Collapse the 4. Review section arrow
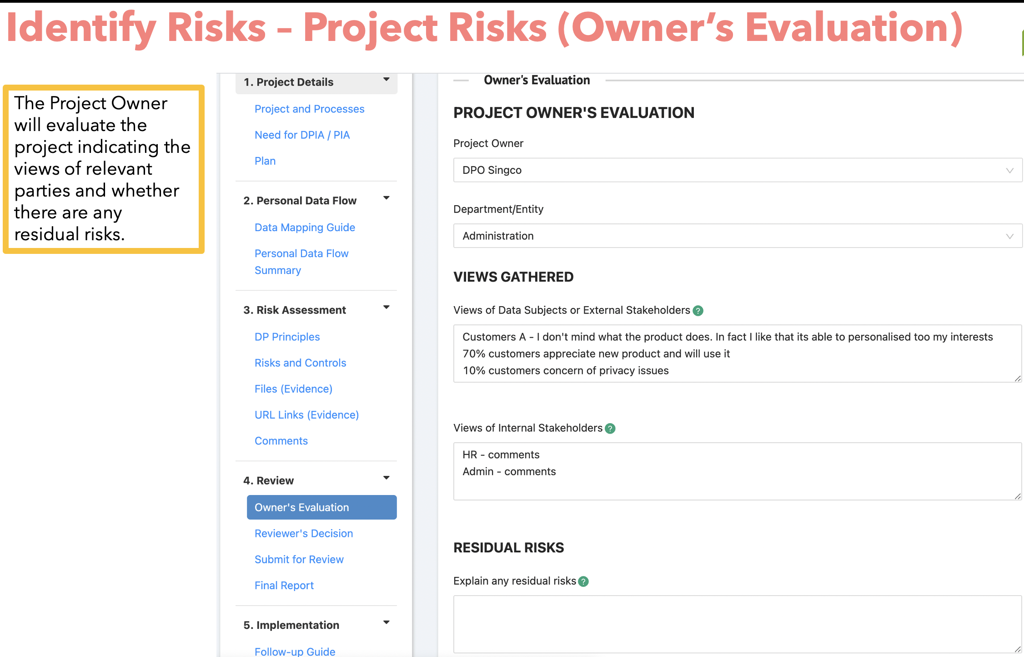The image size is (1024, 657). coord(387,478)
